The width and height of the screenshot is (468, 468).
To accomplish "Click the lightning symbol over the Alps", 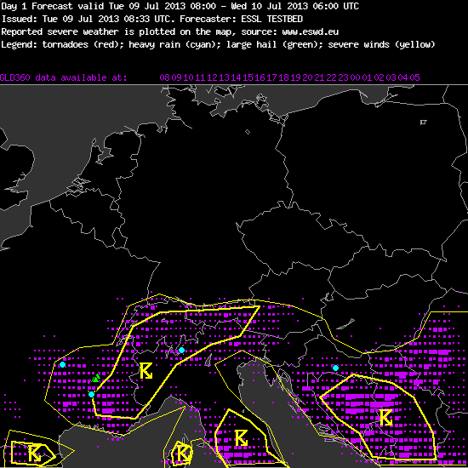I will pyautogui.click(x=146, y=371).
